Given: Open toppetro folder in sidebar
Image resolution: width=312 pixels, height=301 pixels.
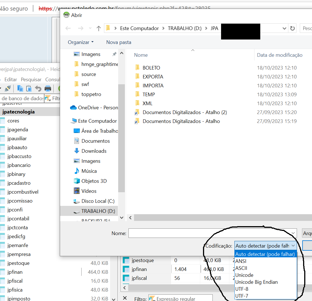Looking at the screenshot, I should pyautogui.click(x=91, y=94).
